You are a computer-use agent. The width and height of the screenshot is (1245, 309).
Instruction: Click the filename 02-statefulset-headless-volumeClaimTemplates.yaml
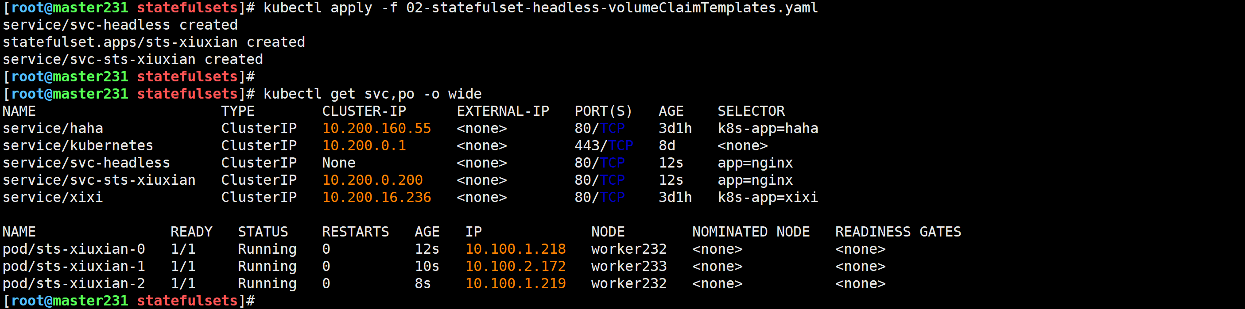(x=612, y=8)
